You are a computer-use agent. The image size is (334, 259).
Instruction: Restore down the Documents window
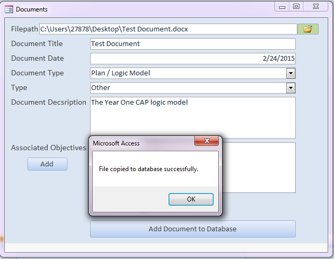pyautogui.click(x=296, y=7)
